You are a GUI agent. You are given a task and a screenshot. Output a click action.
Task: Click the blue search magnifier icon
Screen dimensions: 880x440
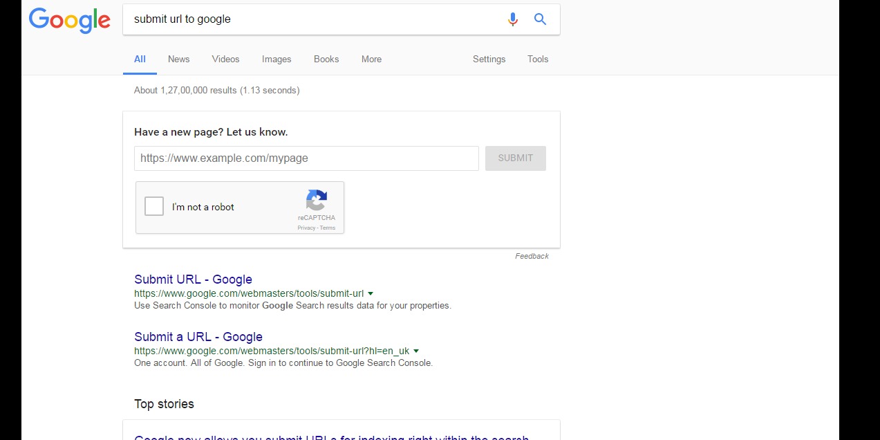[541, 19]
